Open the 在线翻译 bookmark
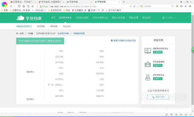194x117 pixels. (79, 10)
